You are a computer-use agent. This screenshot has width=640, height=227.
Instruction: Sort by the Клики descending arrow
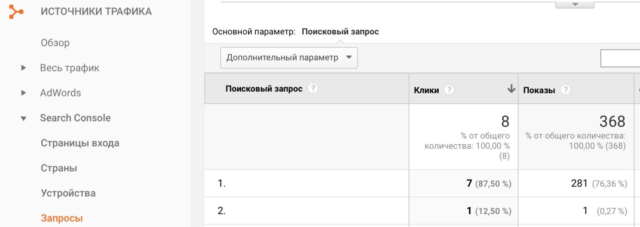tap(511, 89)
